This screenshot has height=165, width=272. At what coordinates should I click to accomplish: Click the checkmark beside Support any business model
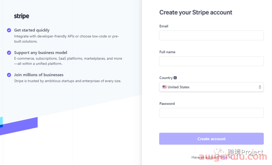pyautogui.click(x=9, y=53)
